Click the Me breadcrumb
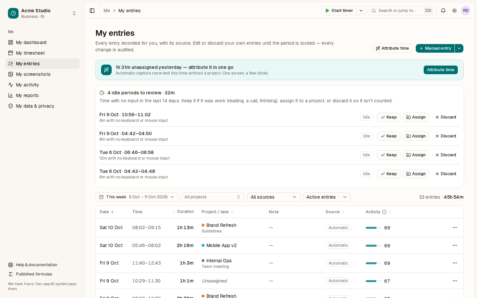Screen dimensions: 477x298 click(x=107, y=11)
